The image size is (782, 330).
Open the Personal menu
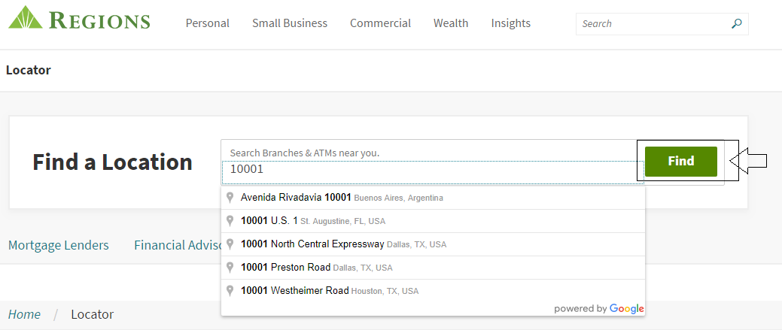207,23
